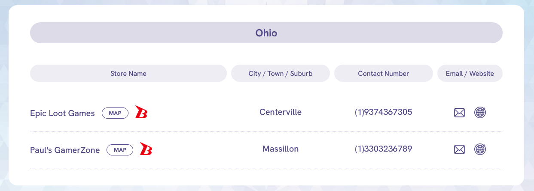Click the Epic Loot Games store name
This screenshot has width=534, height=191.
point(62,113)
